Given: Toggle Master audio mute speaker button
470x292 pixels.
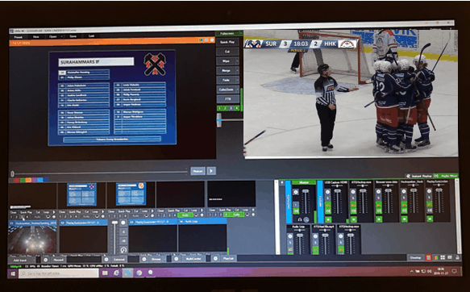Looking at the screenshot, I should (x=296, y=211).
